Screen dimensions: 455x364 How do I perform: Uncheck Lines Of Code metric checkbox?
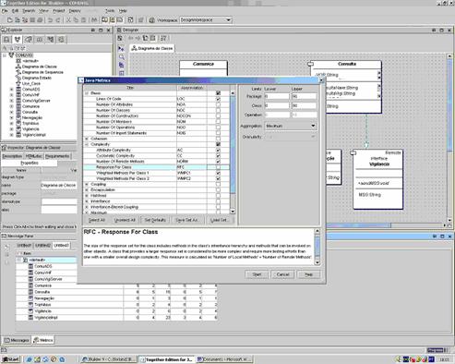tap(218, 99)
